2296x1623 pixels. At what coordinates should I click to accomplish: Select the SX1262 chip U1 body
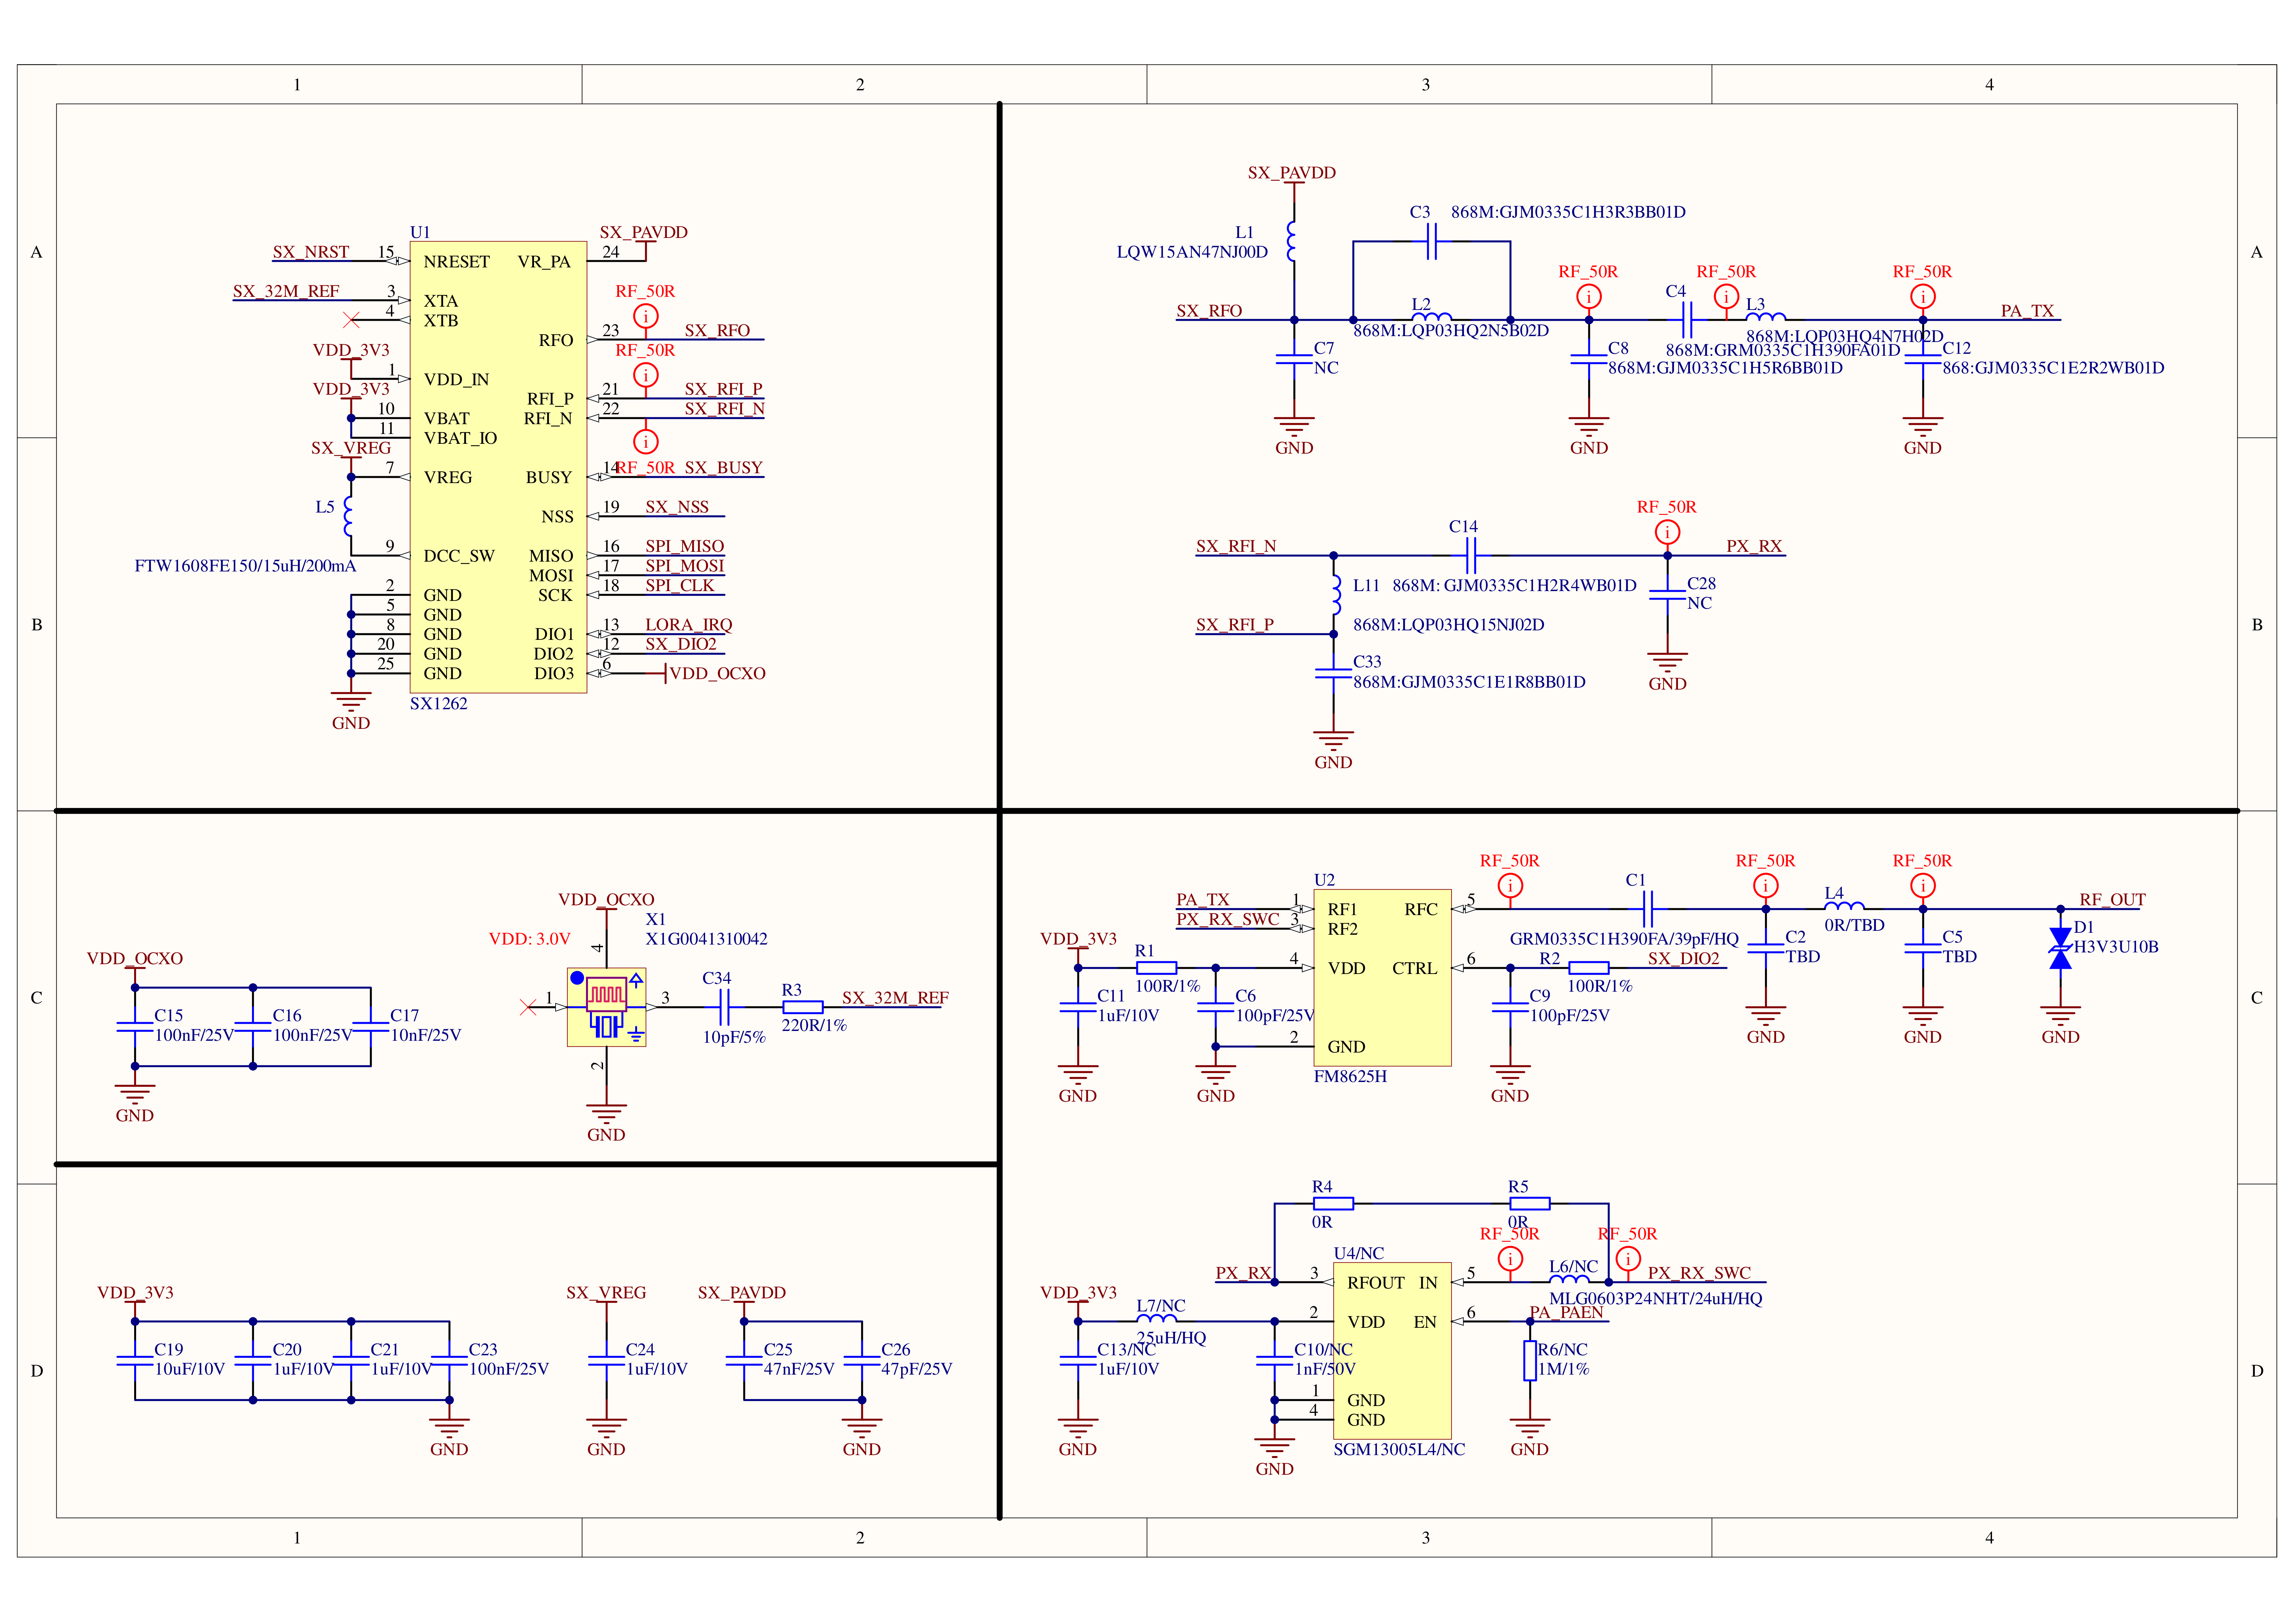(x=498, y=466)
